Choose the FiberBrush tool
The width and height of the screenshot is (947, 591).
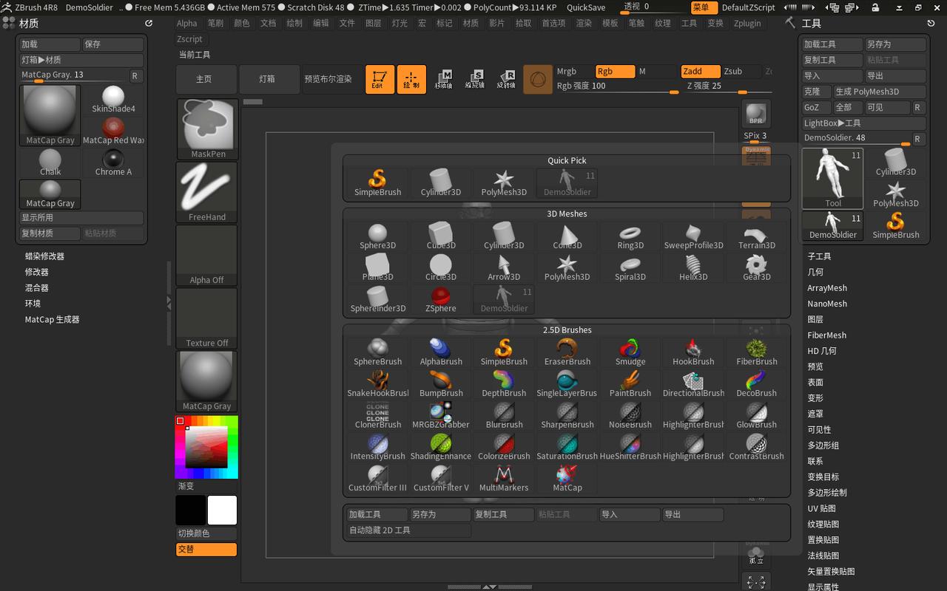point(757,353)
